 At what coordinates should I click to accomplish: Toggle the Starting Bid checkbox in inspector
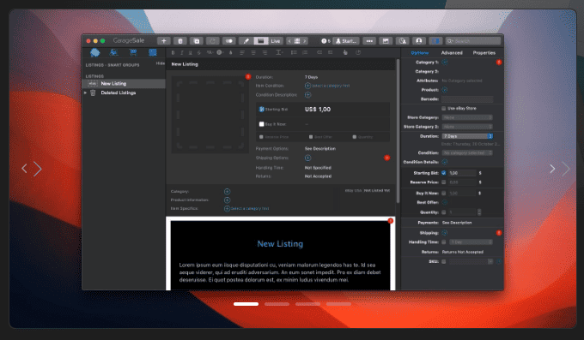(444, 173)
